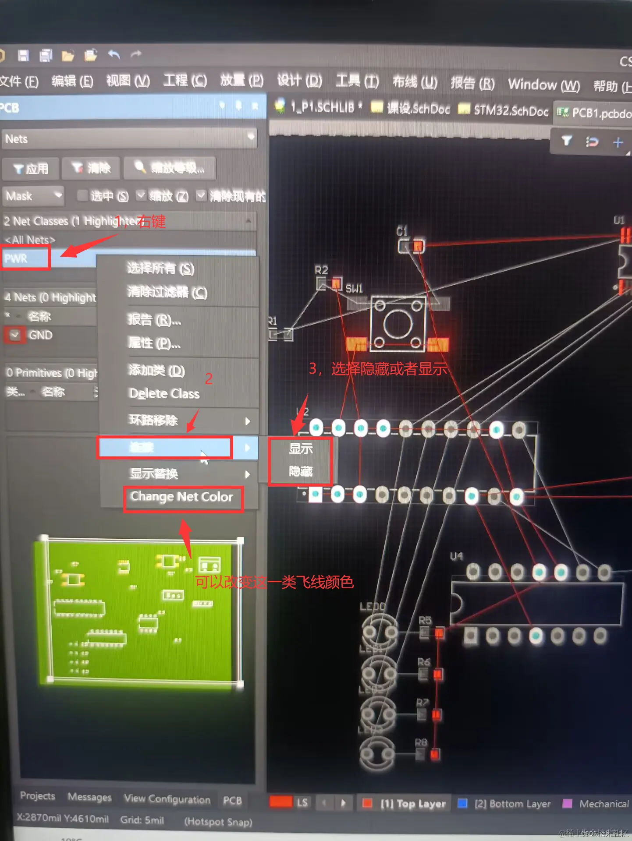The width and height of the screenshot is (632, 841).
Task: Toggle the 缩放 (Z) checkbox
Action: point(141,195)
